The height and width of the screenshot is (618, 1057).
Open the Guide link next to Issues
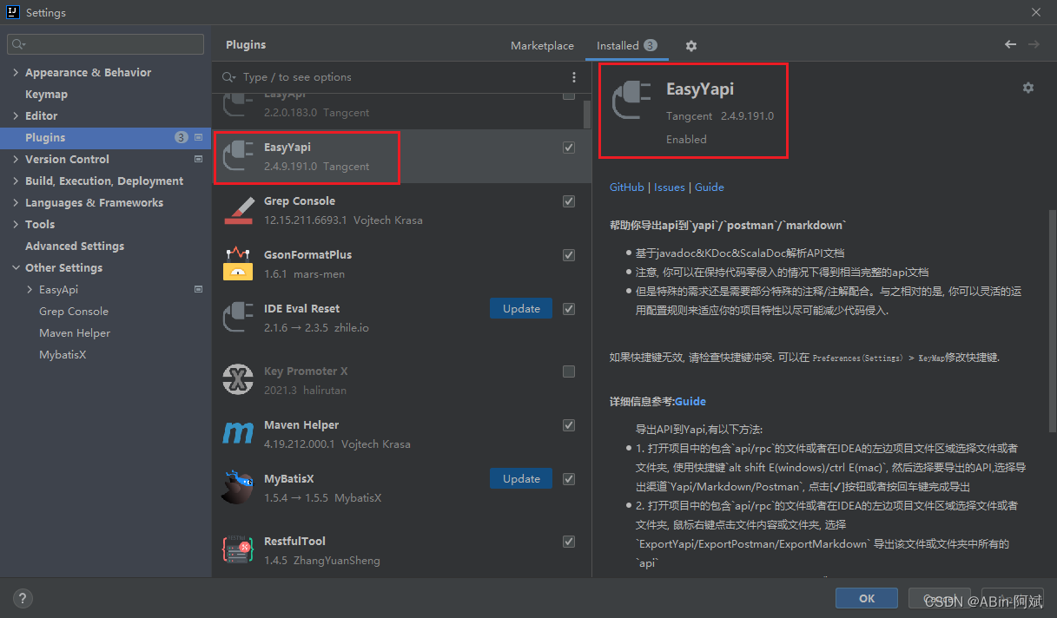(x=710, y=187)
